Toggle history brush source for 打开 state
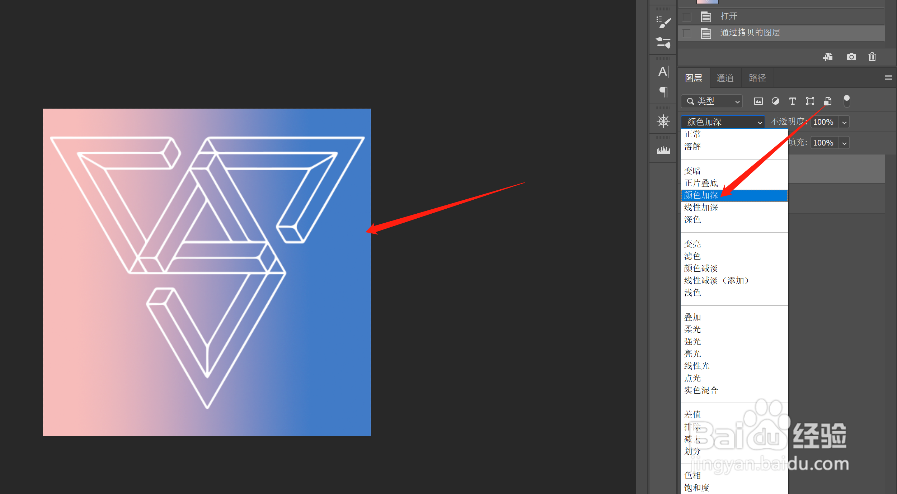This screenshot has height=494, width=897. 687,17
